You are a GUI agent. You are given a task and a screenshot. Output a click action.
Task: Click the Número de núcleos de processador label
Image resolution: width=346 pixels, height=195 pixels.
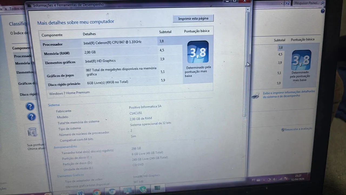tap(84, 134)
